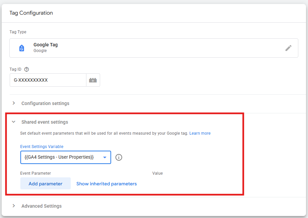Click the Event Settings Variable label
Image resolution: width=308 pixels, height=218 pixels.
[42, 147]
